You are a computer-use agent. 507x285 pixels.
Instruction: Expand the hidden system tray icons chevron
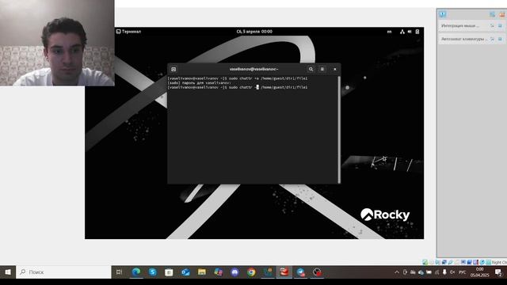397,272
